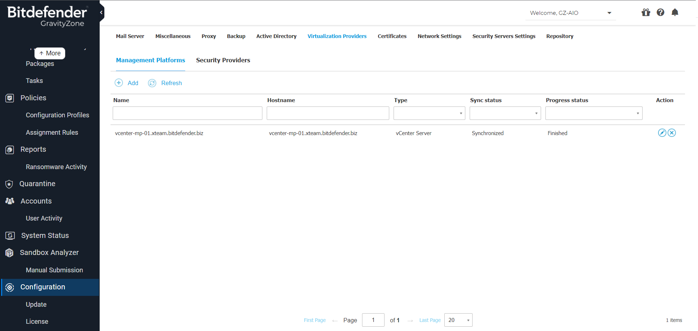
Task: Click the edit pencil icon for vcenter-mp-01
Action: [x=662, y=133]
